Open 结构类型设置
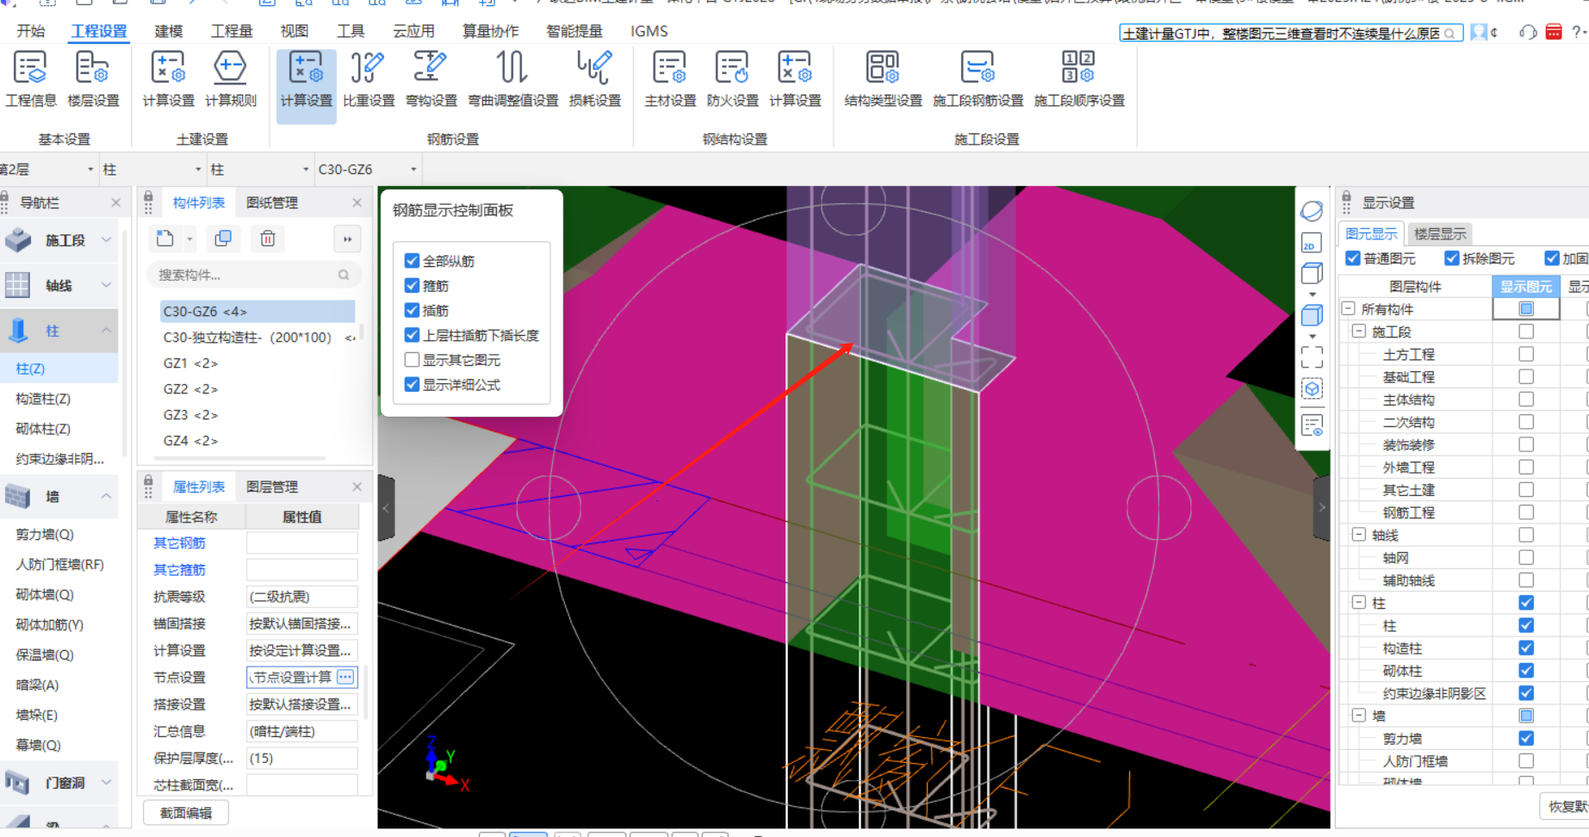The image size is (1589, 837). 883,79
